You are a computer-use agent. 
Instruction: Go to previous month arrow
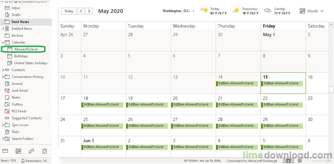81,11
